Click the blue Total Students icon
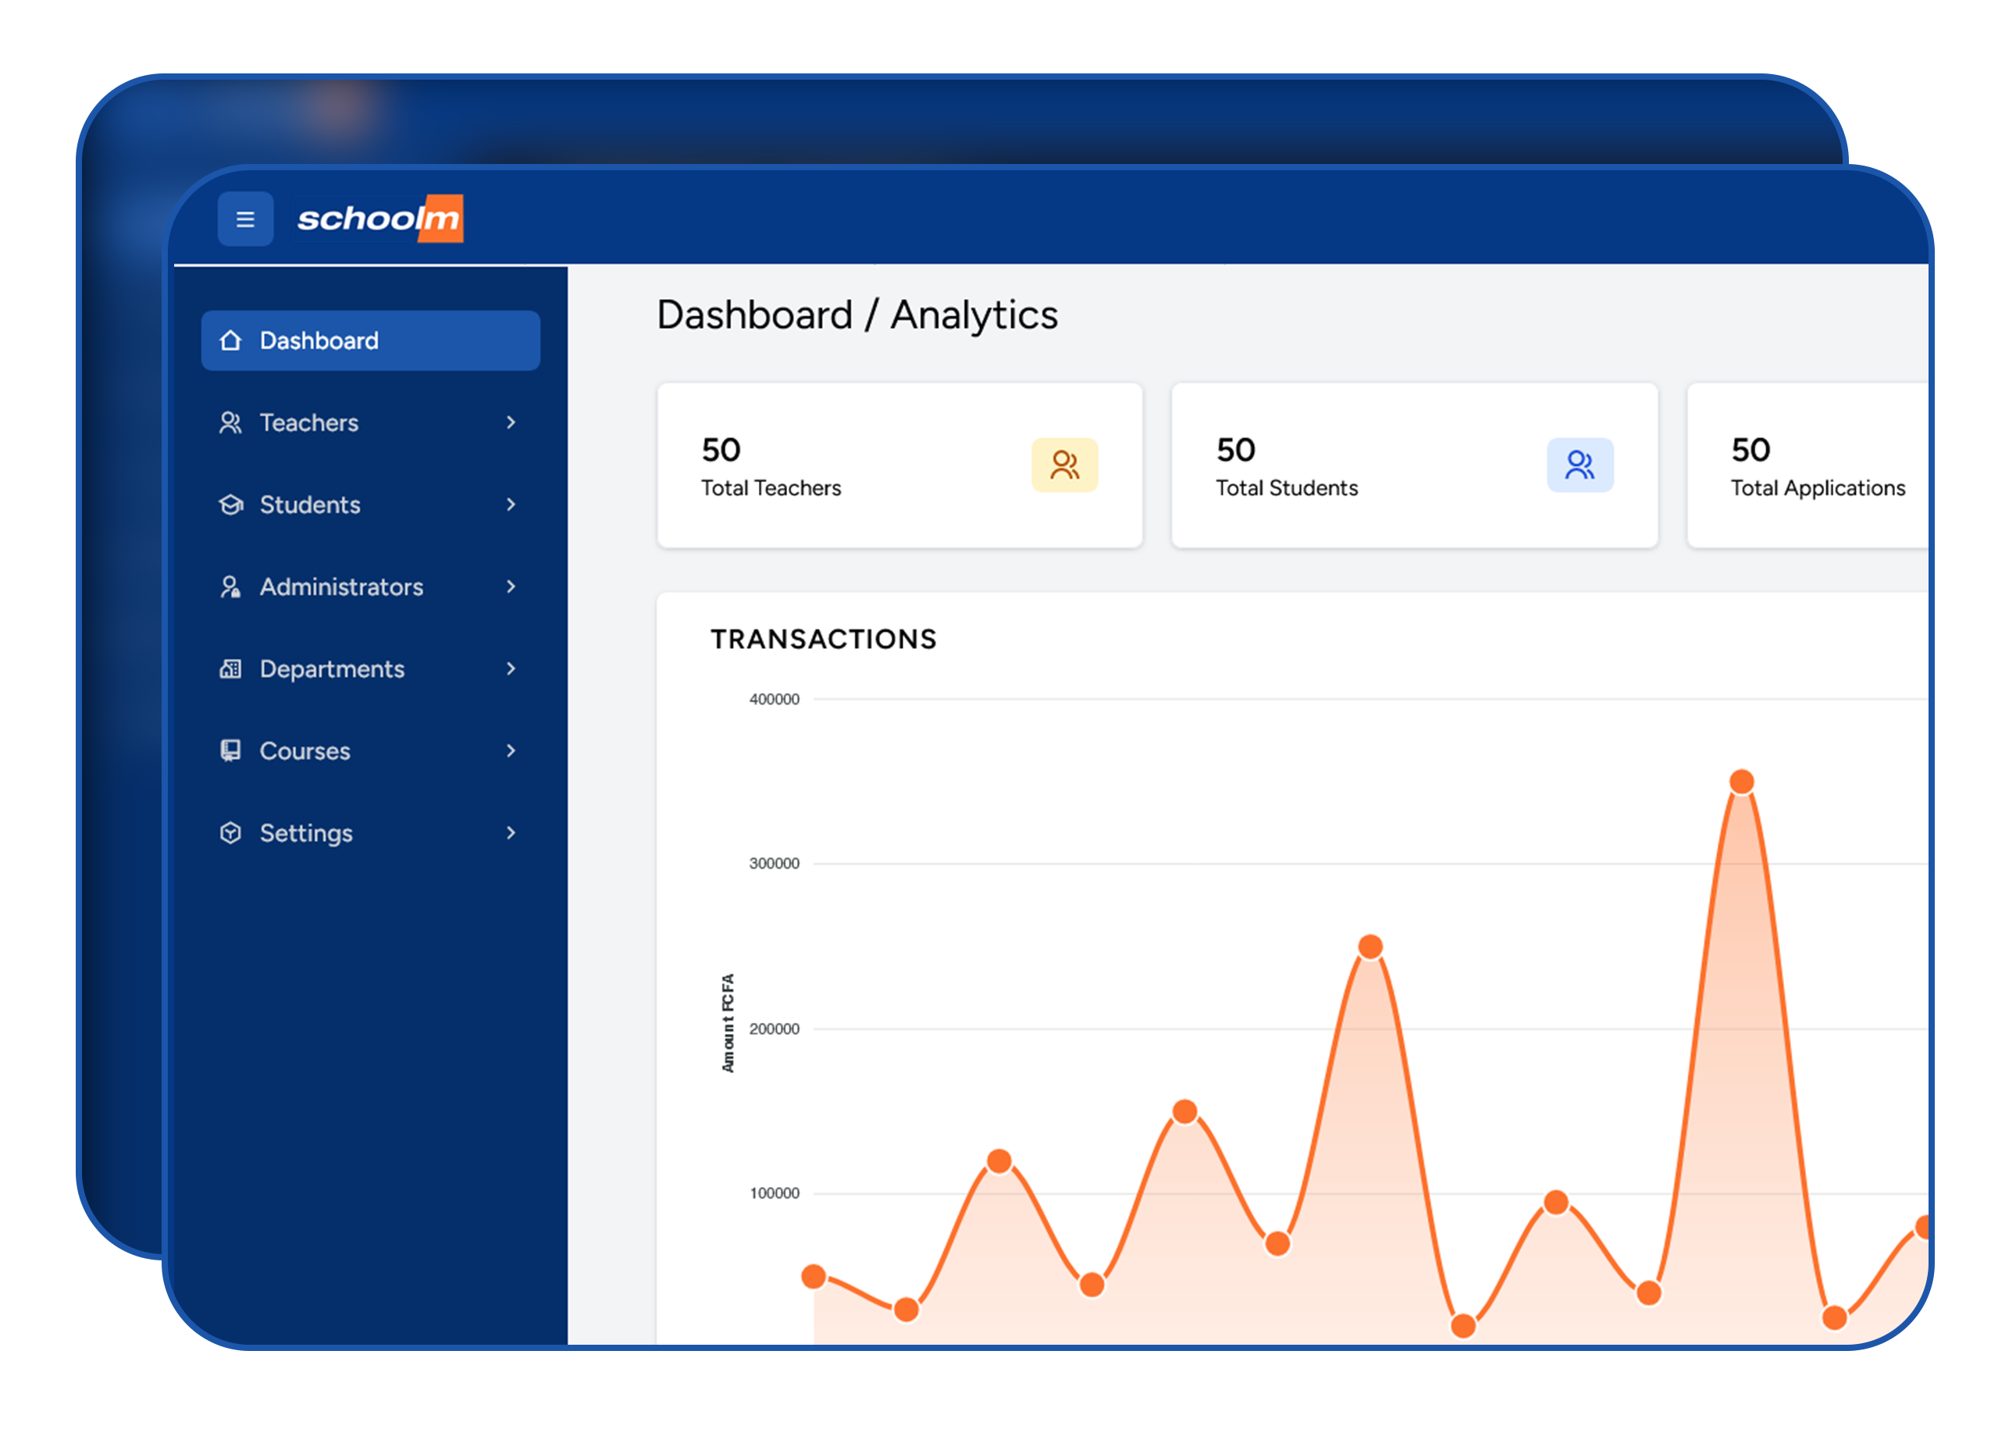This screenshot has width=1991, height=1440. (x=1580, y=465)
